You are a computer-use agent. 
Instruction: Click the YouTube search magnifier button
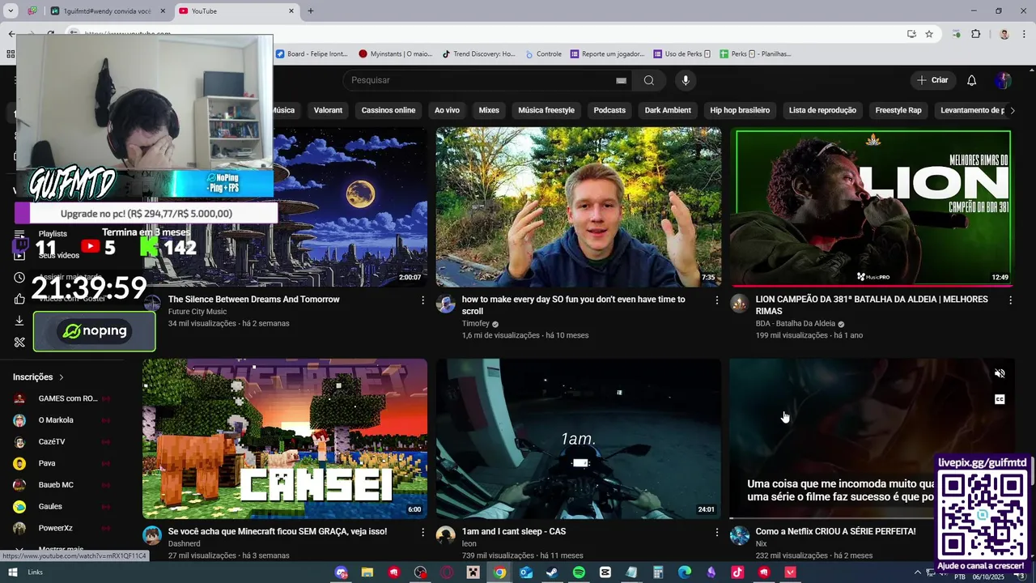[x=649, y=80]
